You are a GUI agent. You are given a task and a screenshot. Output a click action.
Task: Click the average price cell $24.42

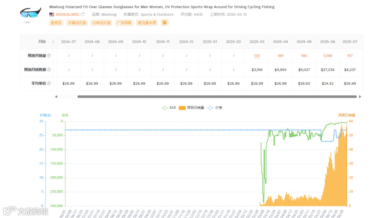point(328,83)
